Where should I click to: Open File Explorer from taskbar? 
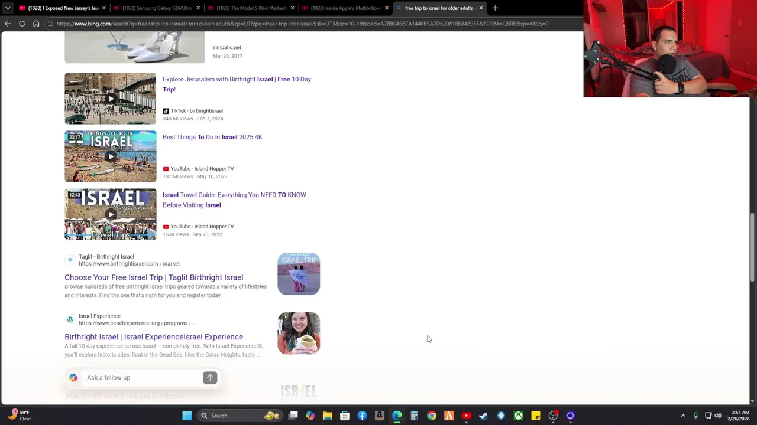pyautogui.click(x=327, y=416)
